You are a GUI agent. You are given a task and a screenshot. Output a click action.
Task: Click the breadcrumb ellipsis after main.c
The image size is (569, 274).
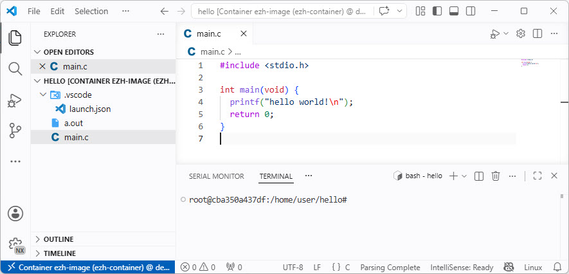pos(238,52)
